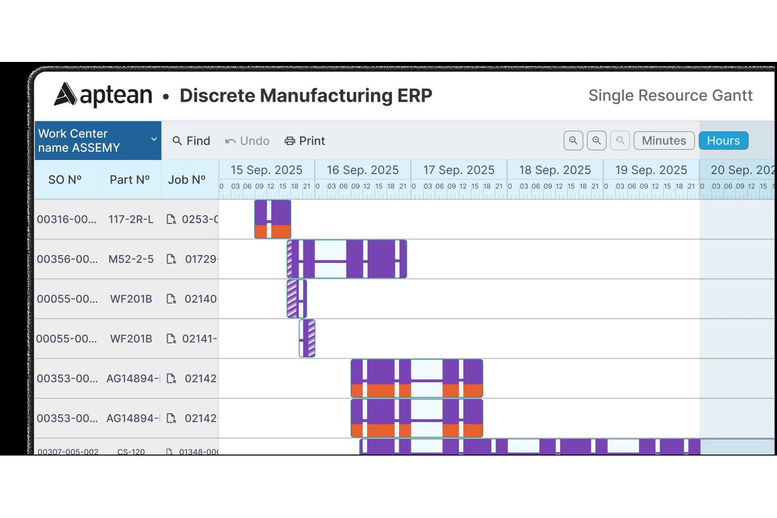The image size is (777, 518).
Task: Select part number CS-120
Action: click(x=131, y=451)
